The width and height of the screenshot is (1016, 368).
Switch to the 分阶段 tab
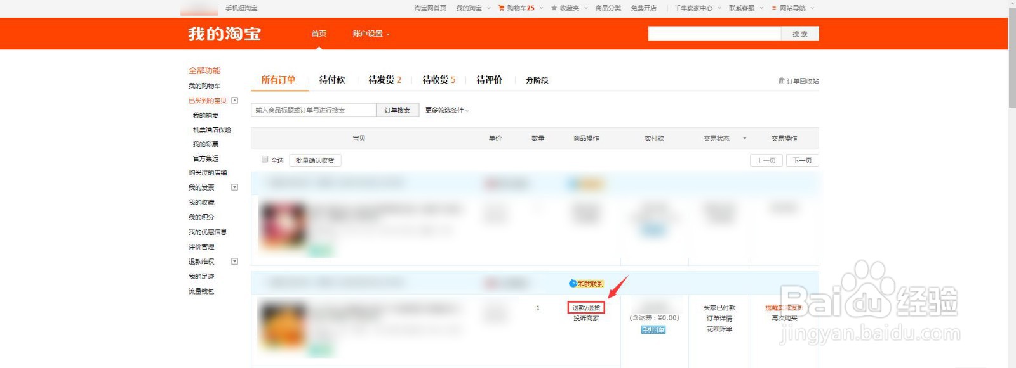537,80
